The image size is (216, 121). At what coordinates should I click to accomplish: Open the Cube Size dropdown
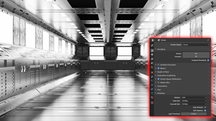[x=194, y=101]
